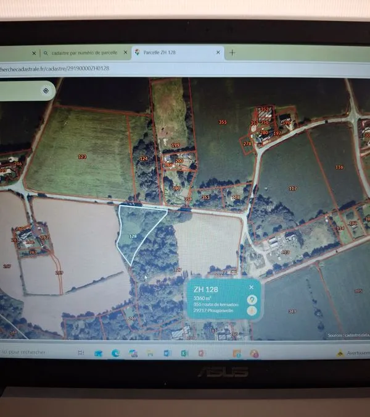Close the 'Parcelle ZH 128' tab
Image resolution: width=370 pixels, height=417 pixels.
point(218,53)
